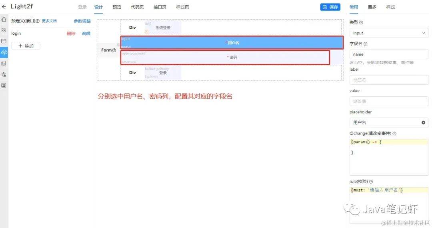Image resolution: width=432 pixels, height=228 pixels.
Task: Click the 添加 add button
Action: click(x=26, y=46)
